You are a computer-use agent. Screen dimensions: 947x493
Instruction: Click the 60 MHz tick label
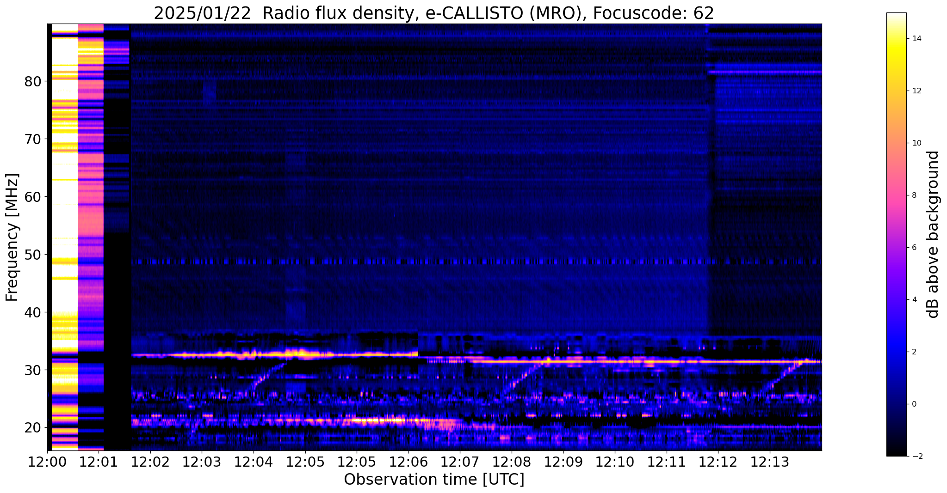click(x=33, y=197)
